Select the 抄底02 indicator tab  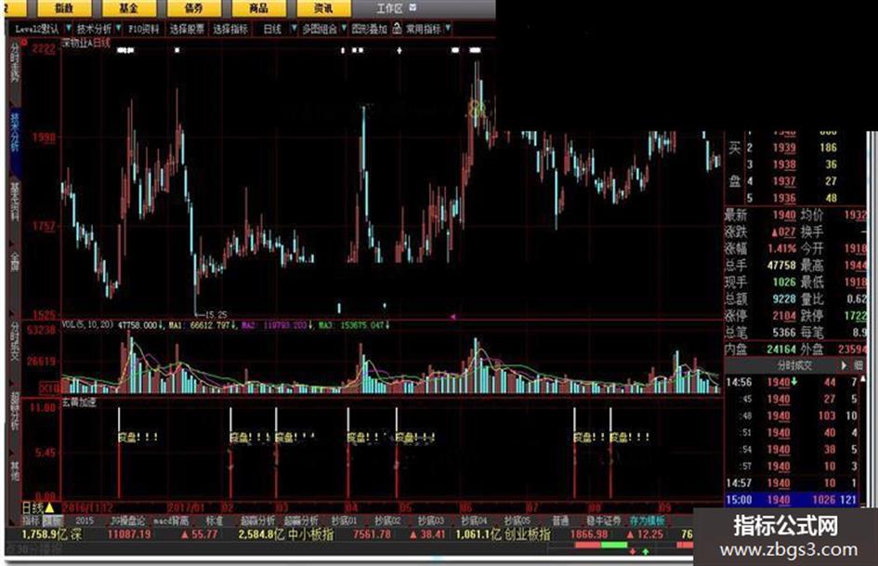click(x=387, y=520)
